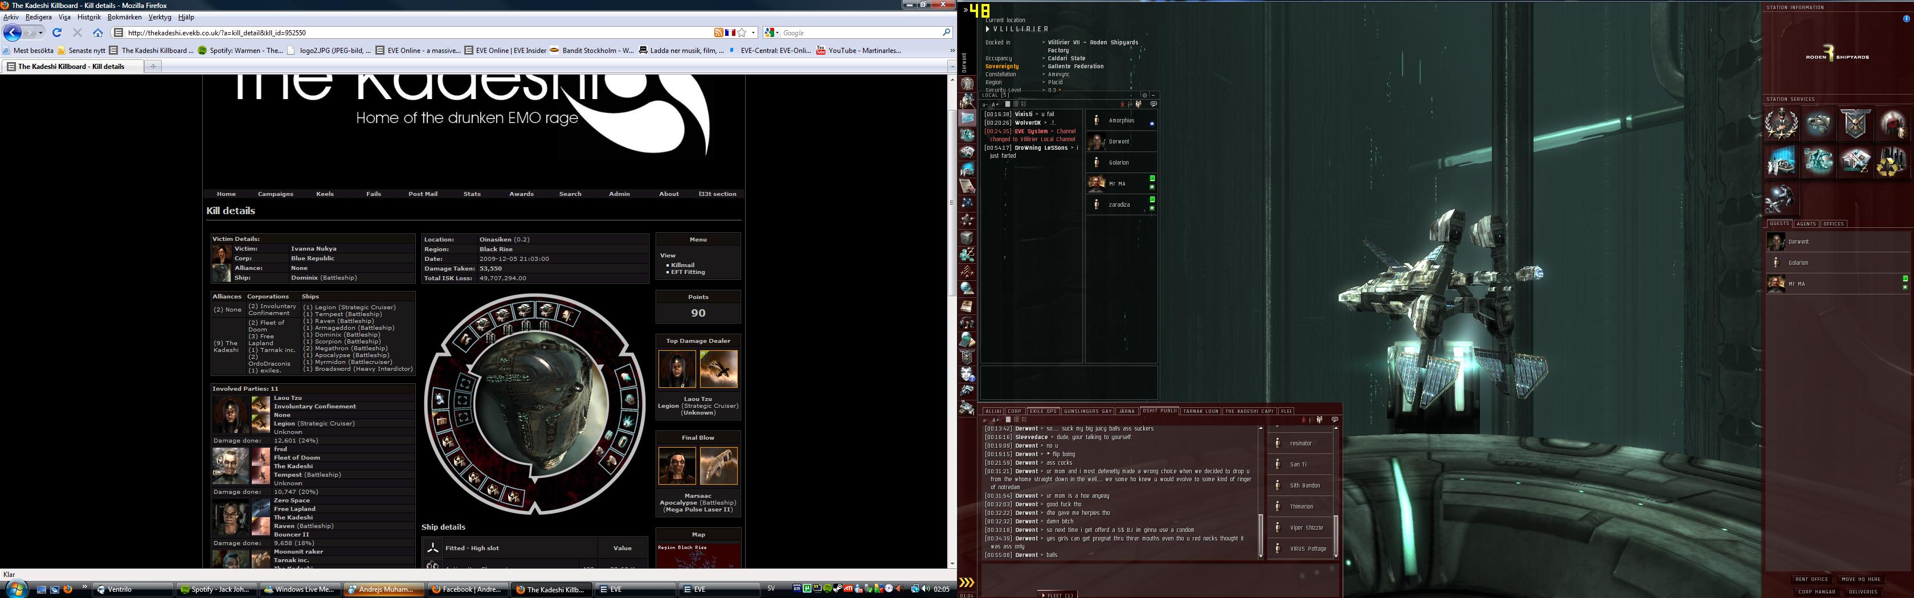Go to Firefox home page
The image size is (1914, 598).
(x=98, y=32)
